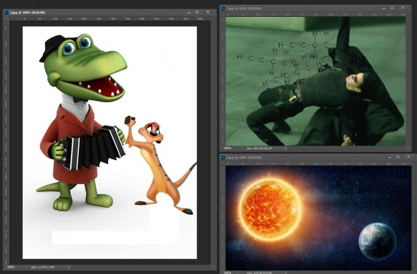Screen dimensions: 417x274
Task: Click the ruler origin corner in Matrix photo window
Action: coord(223,14)
